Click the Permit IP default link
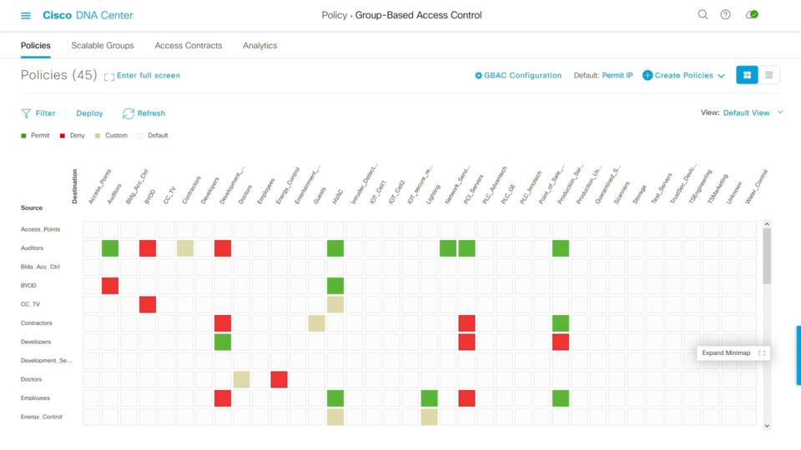Screen dimensions: 801x450 click(617, 76)
